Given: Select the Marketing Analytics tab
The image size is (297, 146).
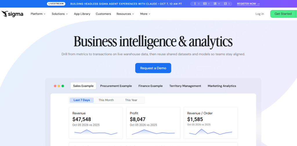Looking at the screenshot, I should click(222, 86).
